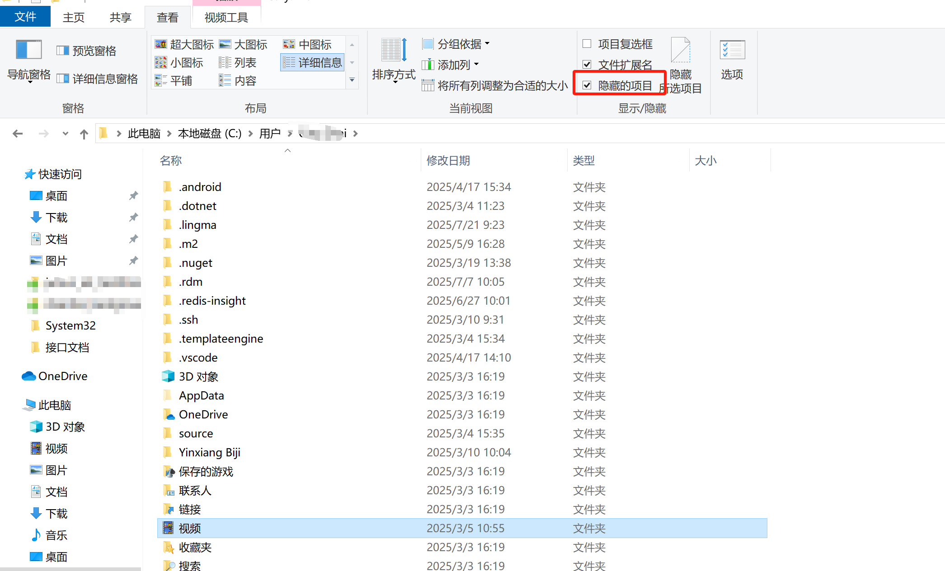Click the Sort by icon
Viewport: 945px width, 571px height.
[394, 51]
